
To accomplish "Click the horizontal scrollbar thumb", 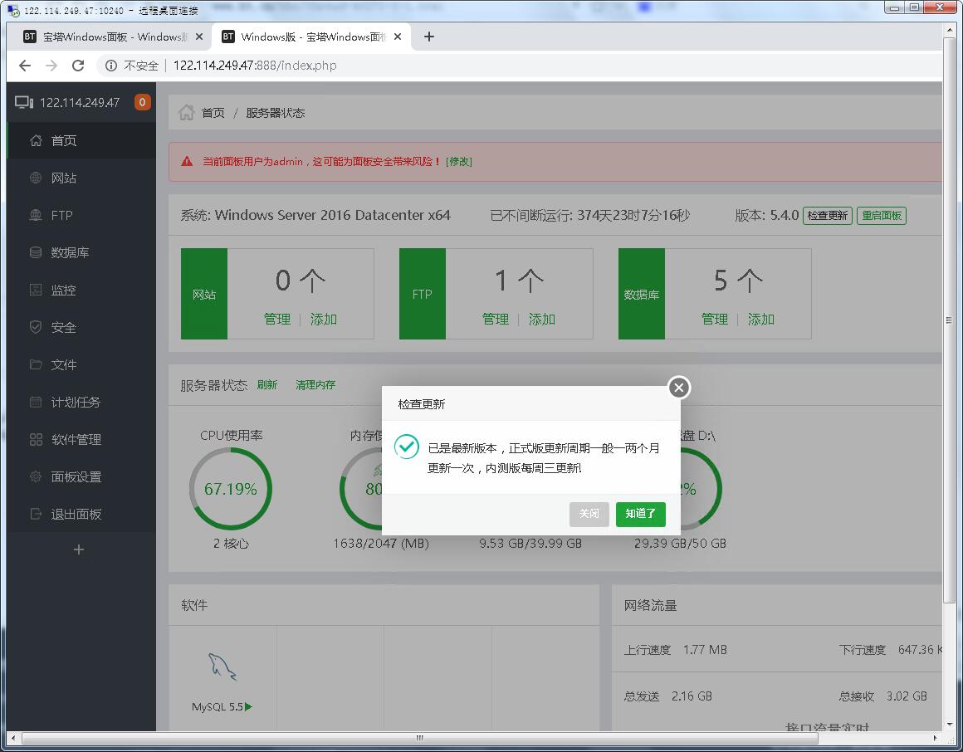I will click(x=419, y=738).
